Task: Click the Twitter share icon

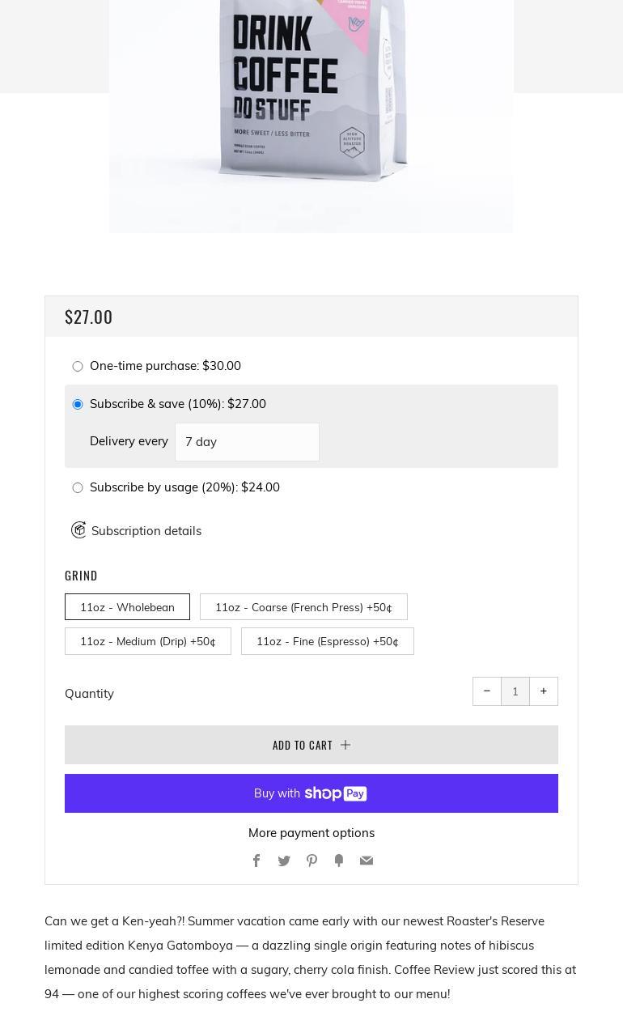Action: (x=284, y=861)
